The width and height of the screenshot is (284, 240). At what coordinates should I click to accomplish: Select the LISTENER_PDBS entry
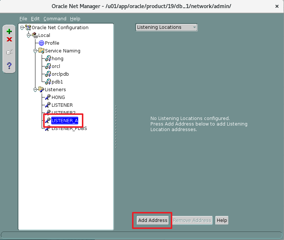coord(69,128)
